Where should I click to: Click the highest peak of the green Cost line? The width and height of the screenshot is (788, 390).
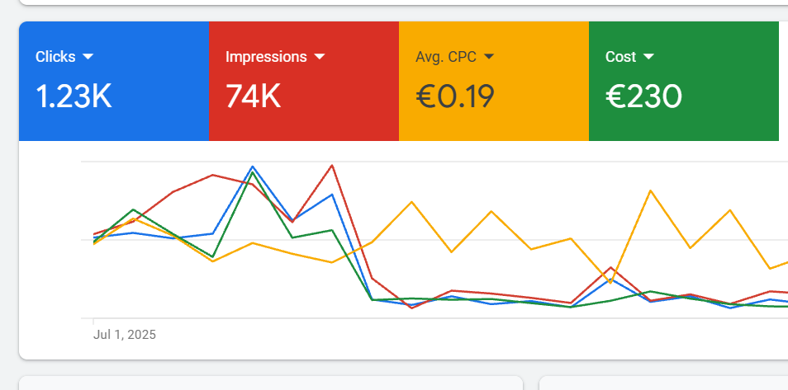pyautogui.click(x=252, y=172)
